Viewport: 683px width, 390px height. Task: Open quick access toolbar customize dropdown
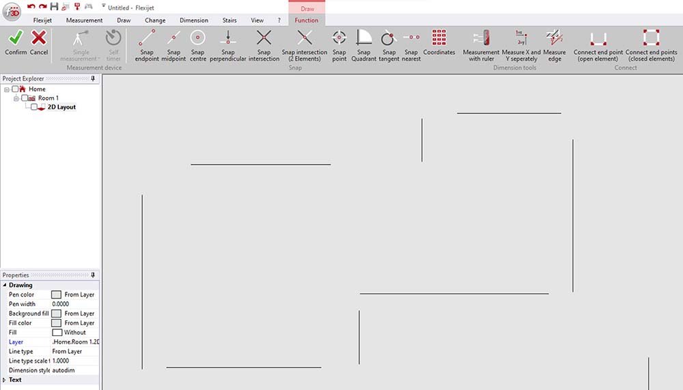[104, 6]
